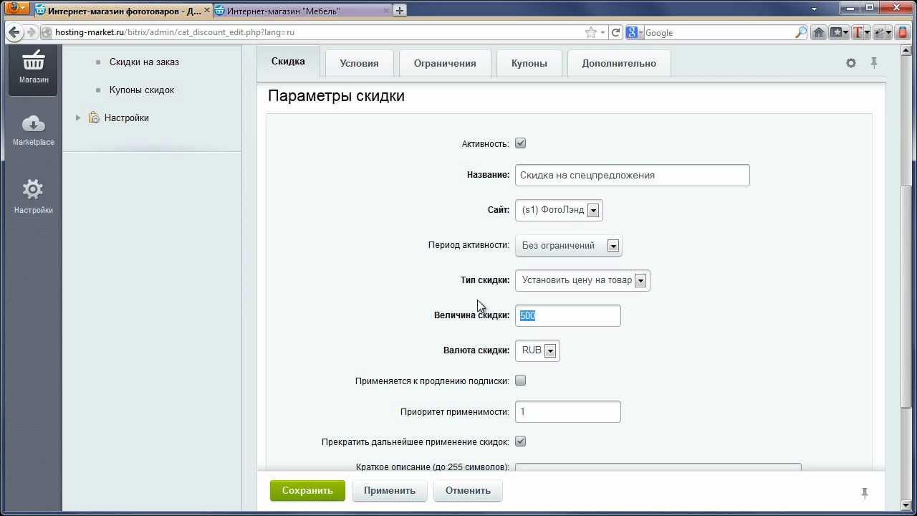The image size is (917, 516).
Task: Open the Сайт dropdown
Action: [559, 210]
